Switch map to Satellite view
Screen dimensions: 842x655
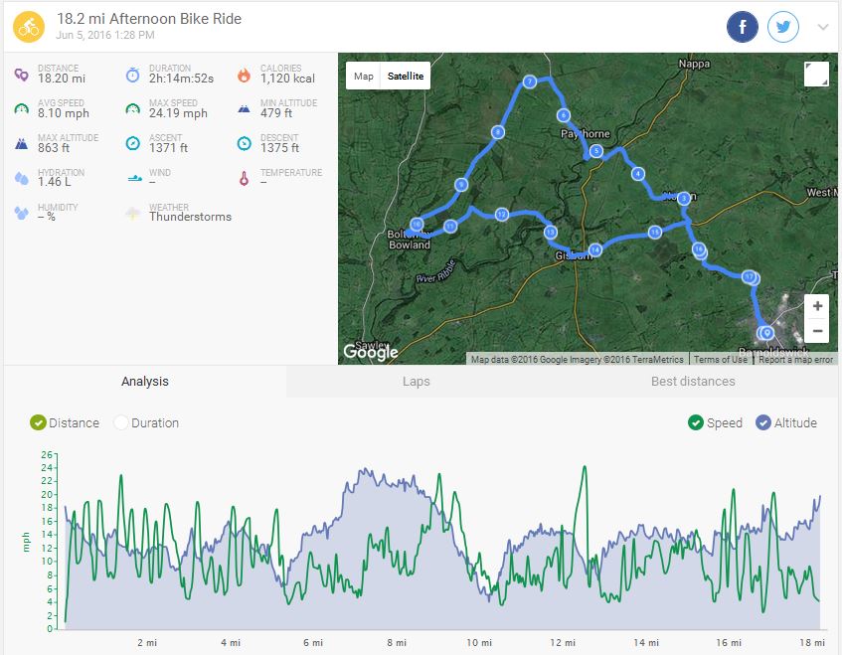click(405, 77)
